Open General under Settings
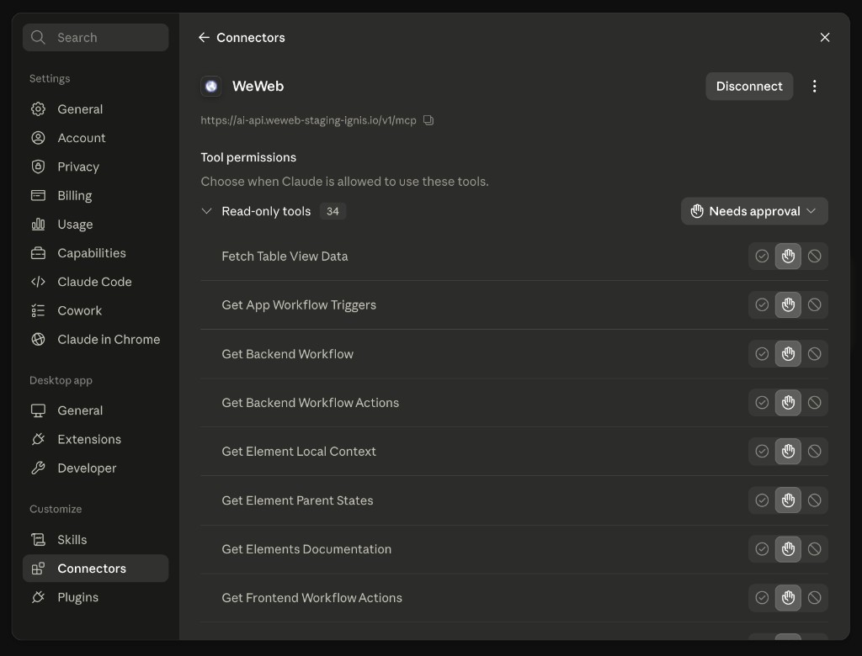Viewport: 862px width, 656px height. pyautogui.click(x=95, y=108)
